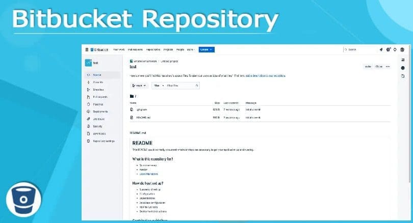Open the hamburger menu beside the Bitbucket logo

point(87,50)
